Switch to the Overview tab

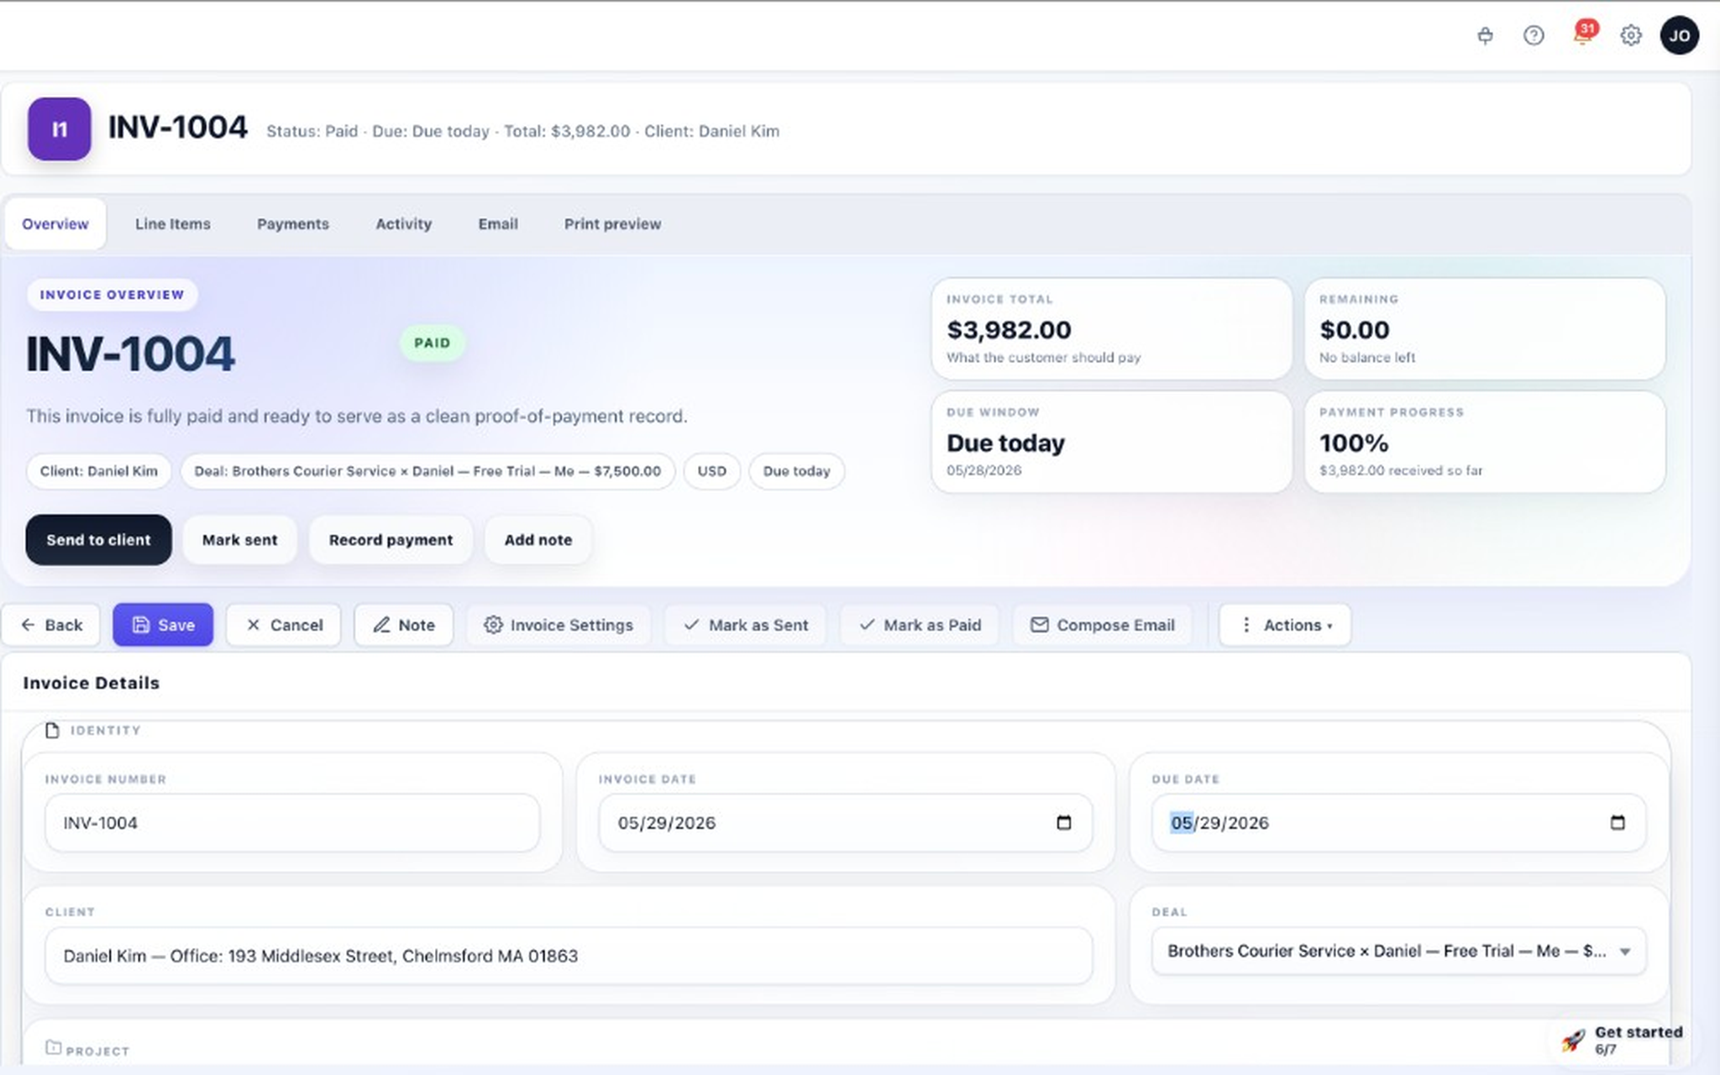pyautogui.click(x=55, y=224)
